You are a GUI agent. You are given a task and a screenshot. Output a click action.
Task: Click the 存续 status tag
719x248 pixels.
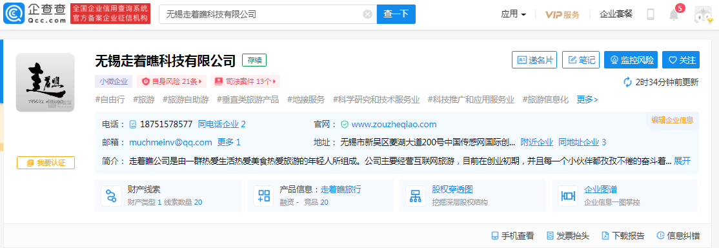254,60
